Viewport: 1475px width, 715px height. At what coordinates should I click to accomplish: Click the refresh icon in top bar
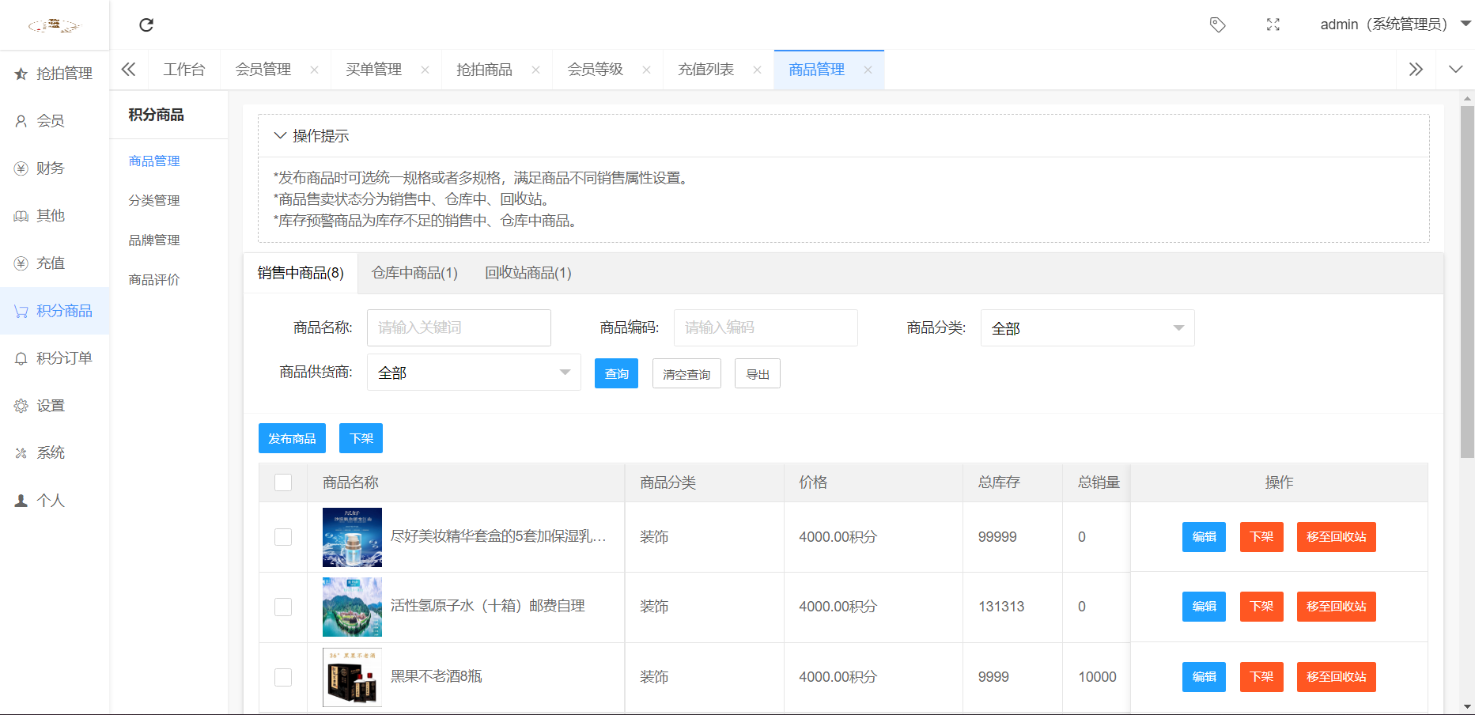tap(146, 25)
